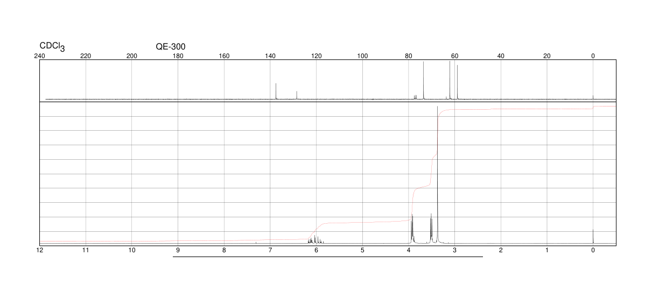Click the 2 ppm proton axis label
The width and height of the screenshot is (659, 284).
[501, 251]
